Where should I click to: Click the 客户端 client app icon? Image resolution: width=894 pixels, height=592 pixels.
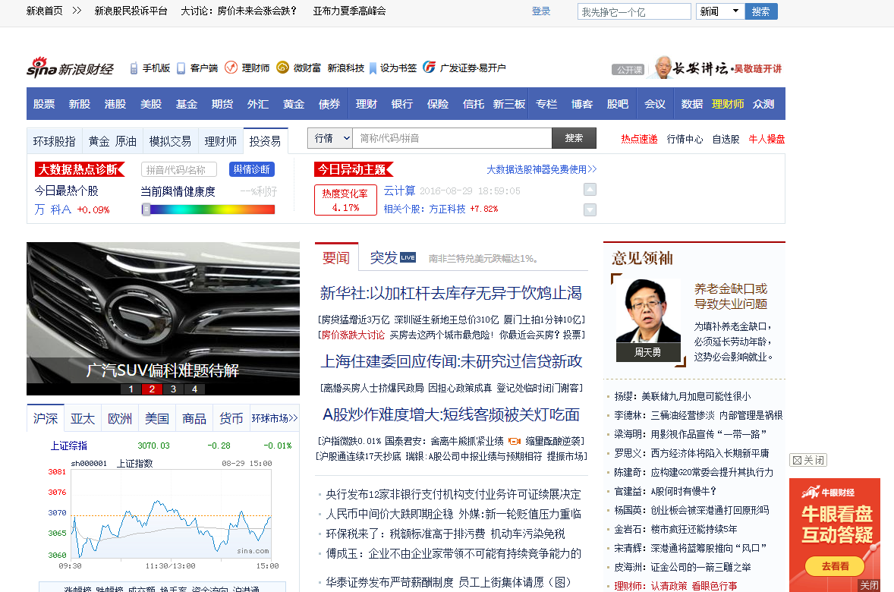click(x=180, y=68)
